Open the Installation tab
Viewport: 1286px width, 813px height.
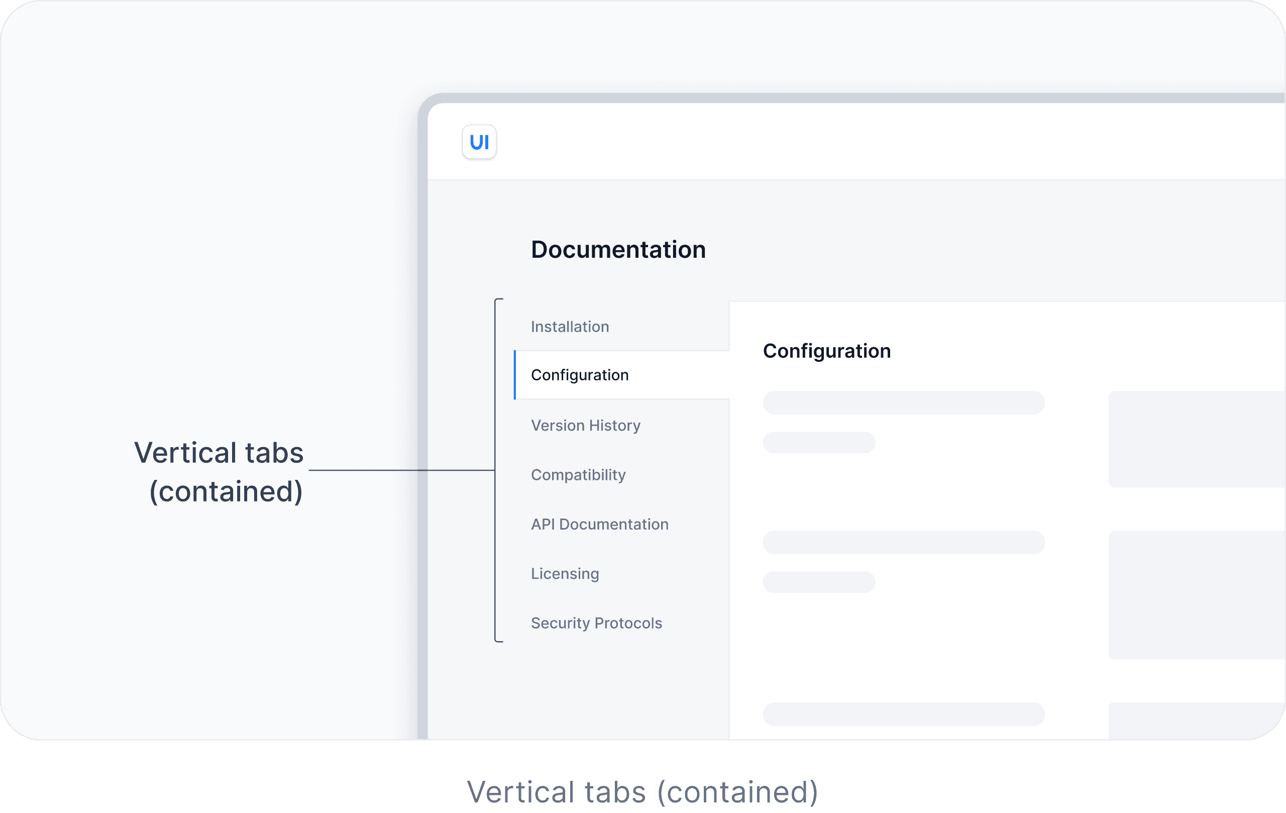[x=621, y=327]
